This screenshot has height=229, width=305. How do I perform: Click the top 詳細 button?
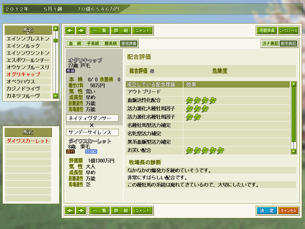[121, 30]
